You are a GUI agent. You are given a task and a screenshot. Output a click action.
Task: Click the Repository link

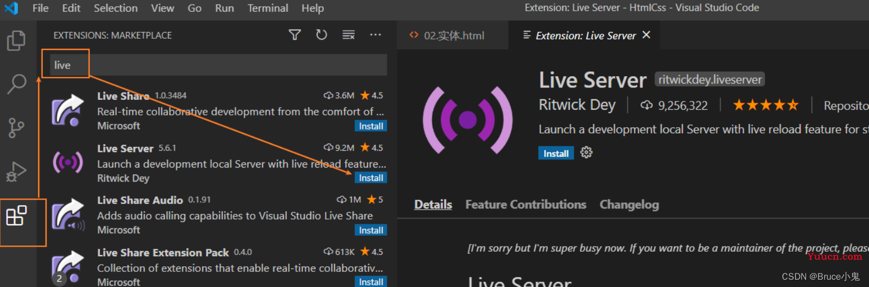(x=846, y=105)
